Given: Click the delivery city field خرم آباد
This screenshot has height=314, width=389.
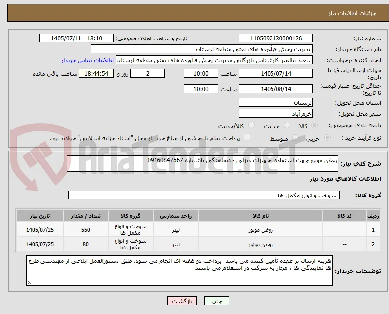Looking at the screenshot, I should 276,114.
